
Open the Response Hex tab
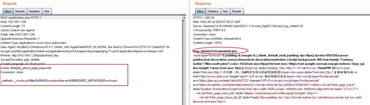click(225, 11)
